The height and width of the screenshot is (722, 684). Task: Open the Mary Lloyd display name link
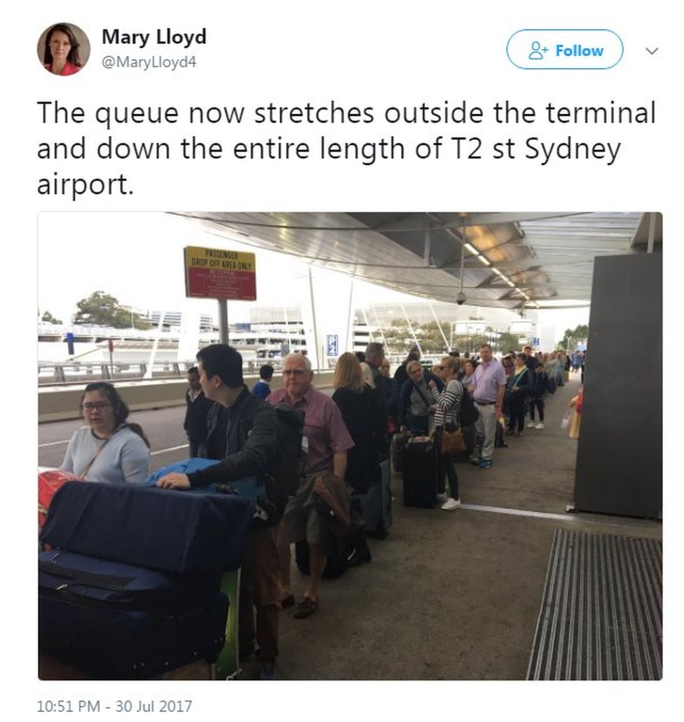click(153, 37)
